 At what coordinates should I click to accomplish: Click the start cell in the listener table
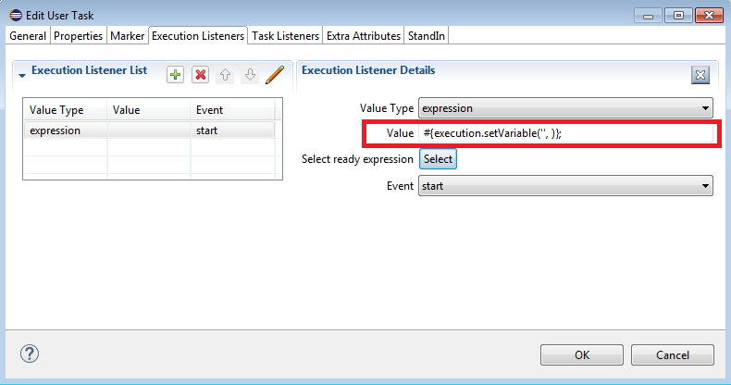231,130
